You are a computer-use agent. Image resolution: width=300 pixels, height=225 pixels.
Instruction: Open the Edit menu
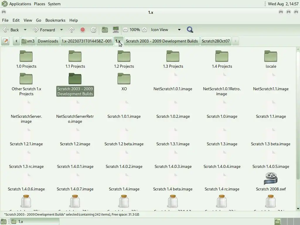coord(16,20)
